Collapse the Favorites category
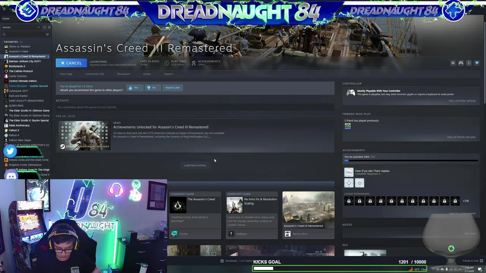486x273 pixels. coord(3,42)
